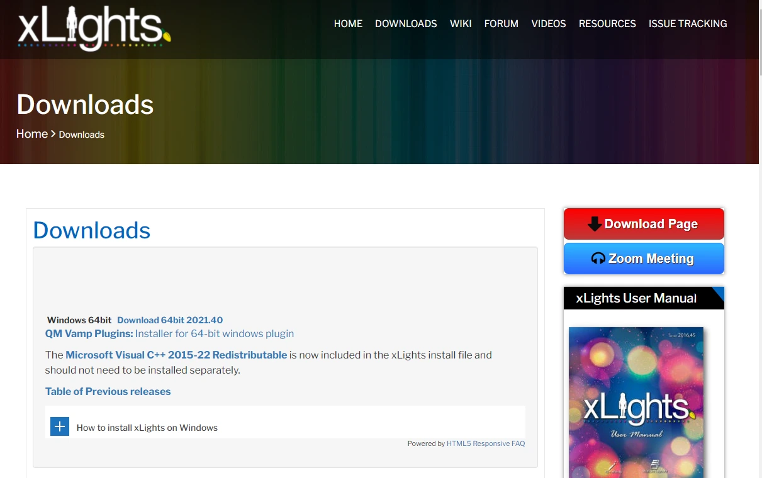Go to DOWNLOADS in the top navigation
This screenshot has height=478, width=762.
(x=406, y=24)
